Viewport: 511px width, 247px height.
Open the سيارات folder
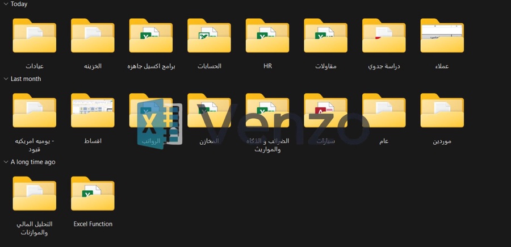click(326, 111)
